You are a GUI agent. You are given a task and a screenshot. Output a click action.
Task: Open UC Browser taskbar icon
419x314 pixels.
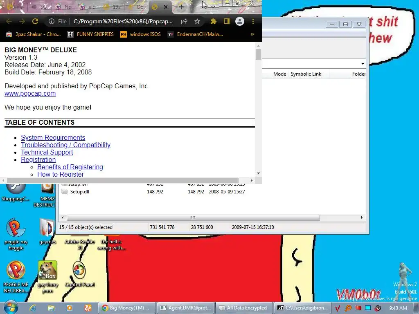pyautogui.click(x=88, y=308)
